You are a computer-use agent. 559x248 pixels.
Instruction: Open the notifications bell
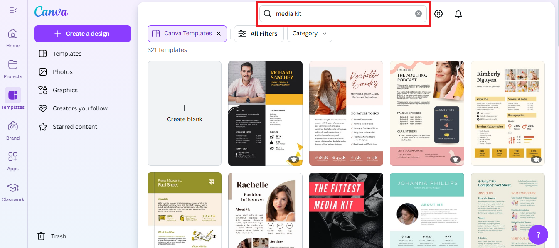[458, 13]
